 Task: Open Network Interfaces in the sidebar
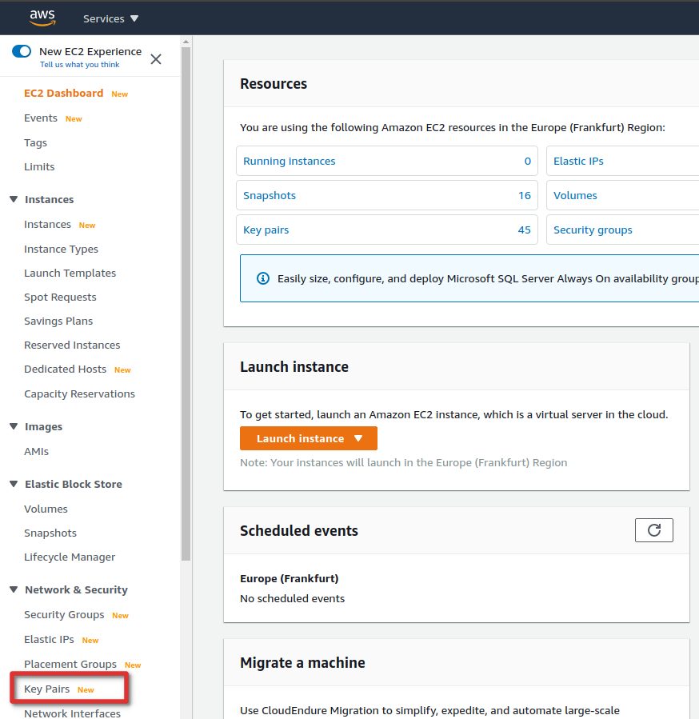point(72,713)
